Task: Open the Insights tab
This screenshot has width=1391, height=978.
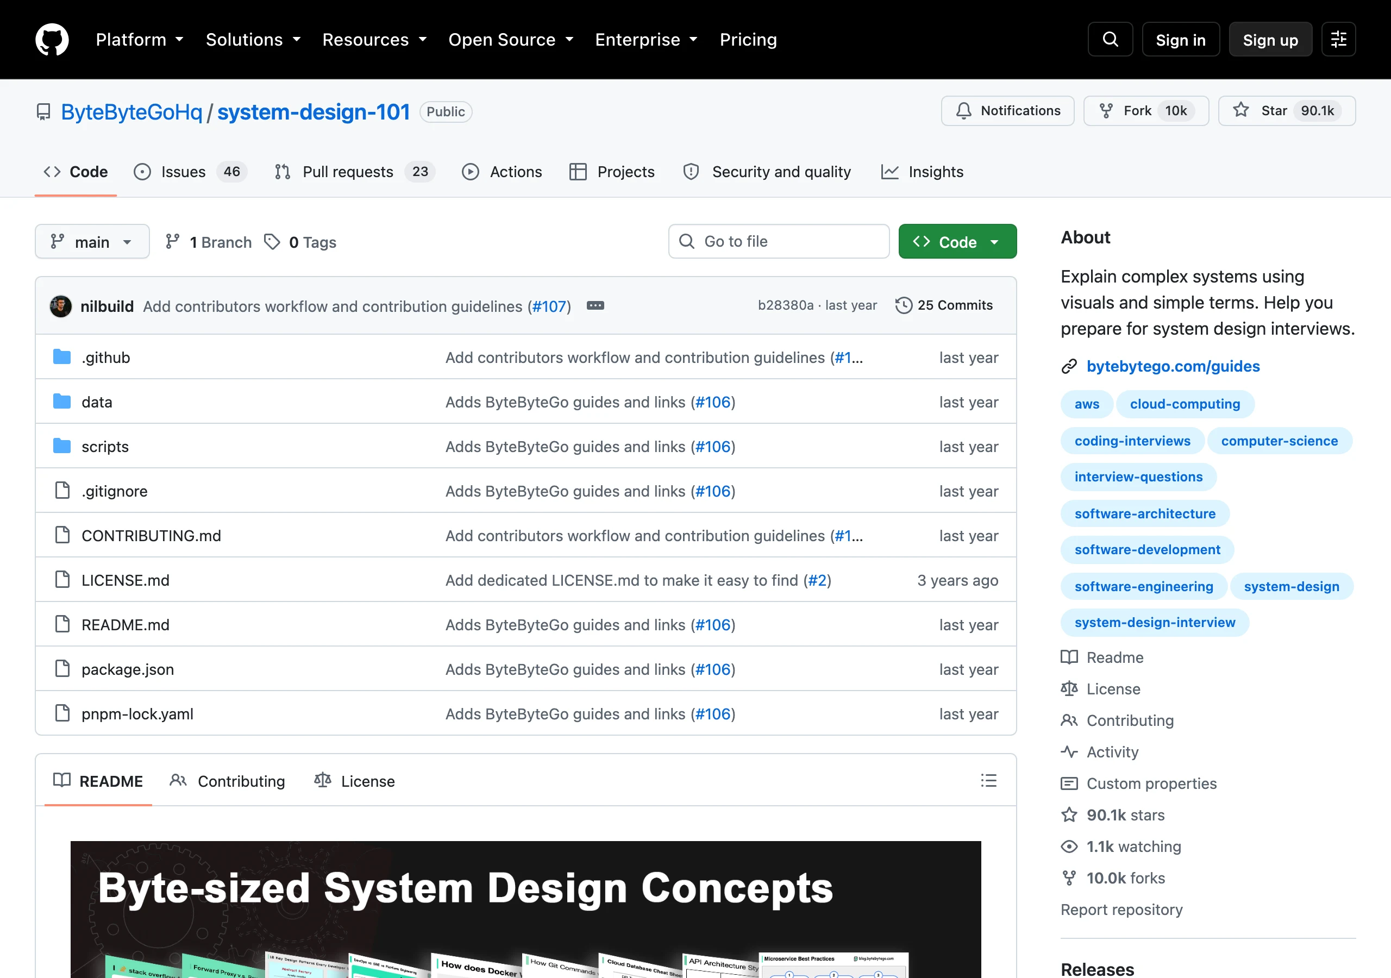Action: (922, 172)
